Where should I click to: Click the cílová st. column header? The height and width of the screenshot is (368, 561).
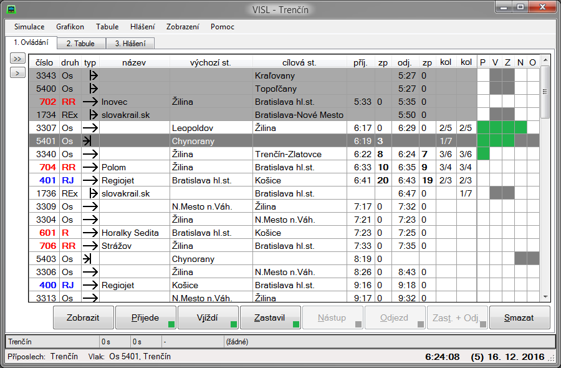tap(298, 62)
